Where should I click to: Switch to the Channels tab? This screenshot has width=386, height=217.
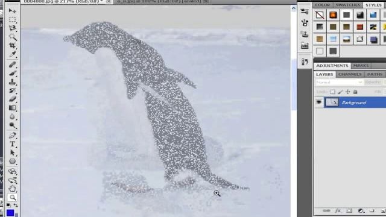coord(350,74)
